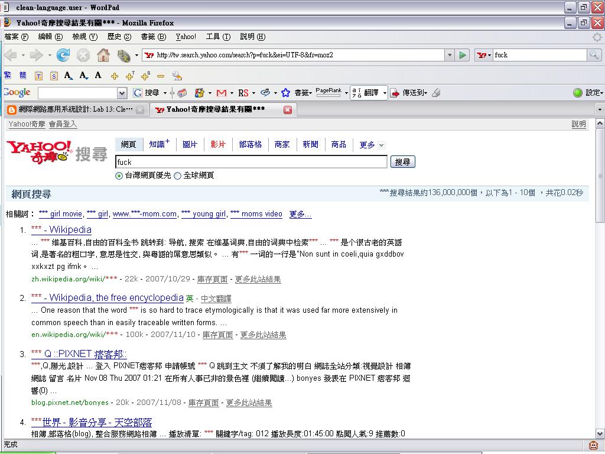Click the vertical scrollbar down arrow

[600, 433]
